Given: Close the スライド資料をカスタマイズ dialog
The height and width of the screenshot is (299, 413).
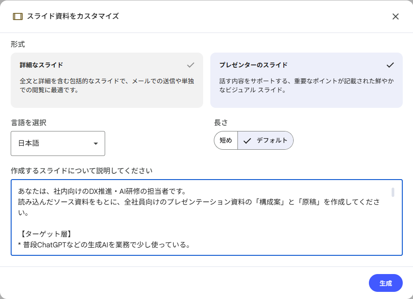Looking at the screenshot, I should (395, 16).
